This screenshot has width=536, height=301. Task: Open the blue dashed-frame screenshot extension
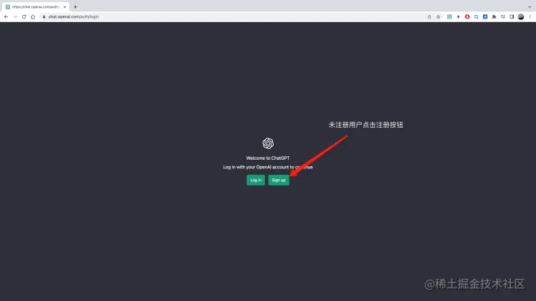476,16
